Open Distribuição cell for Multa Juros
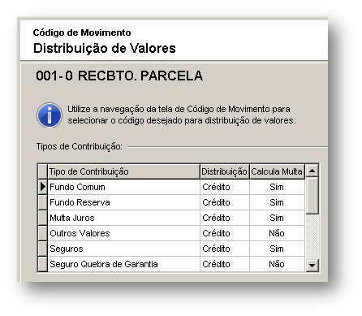The width and height of the screenshot is (362, 316). pos(225,218)
